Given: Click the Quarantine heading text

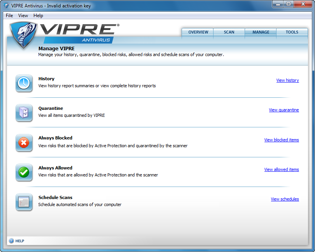Looking at the screenshot, I should click(x=51, y=108).
